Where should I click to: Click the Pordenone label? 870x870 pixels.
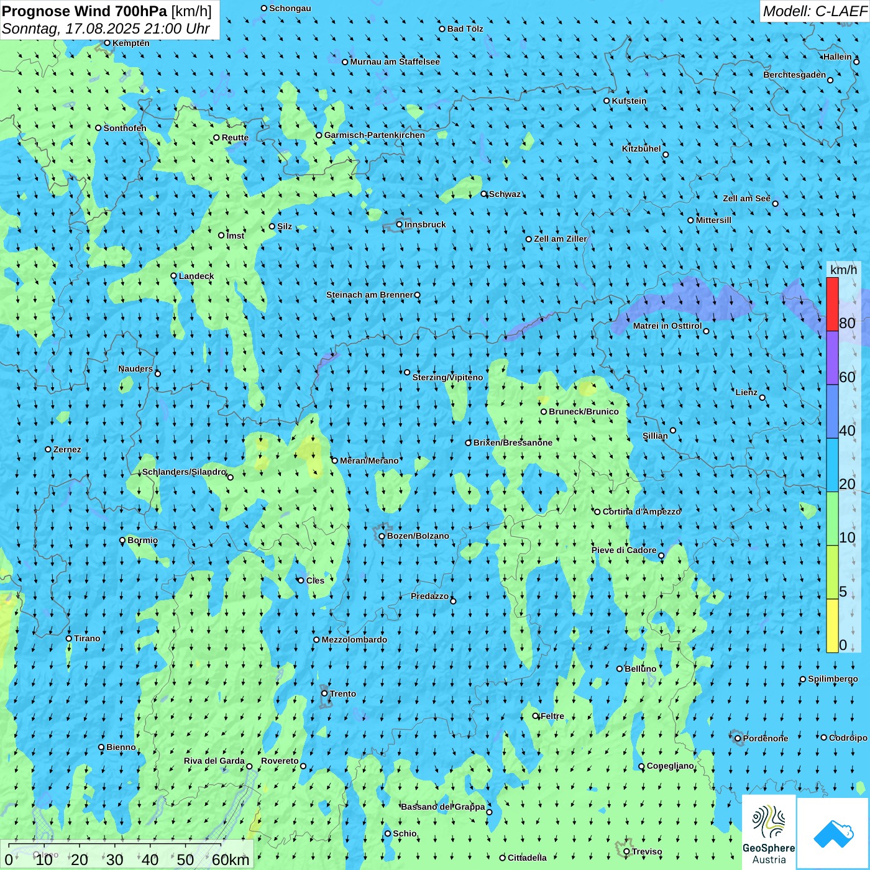pyautogui.click(x=766, y=738)
